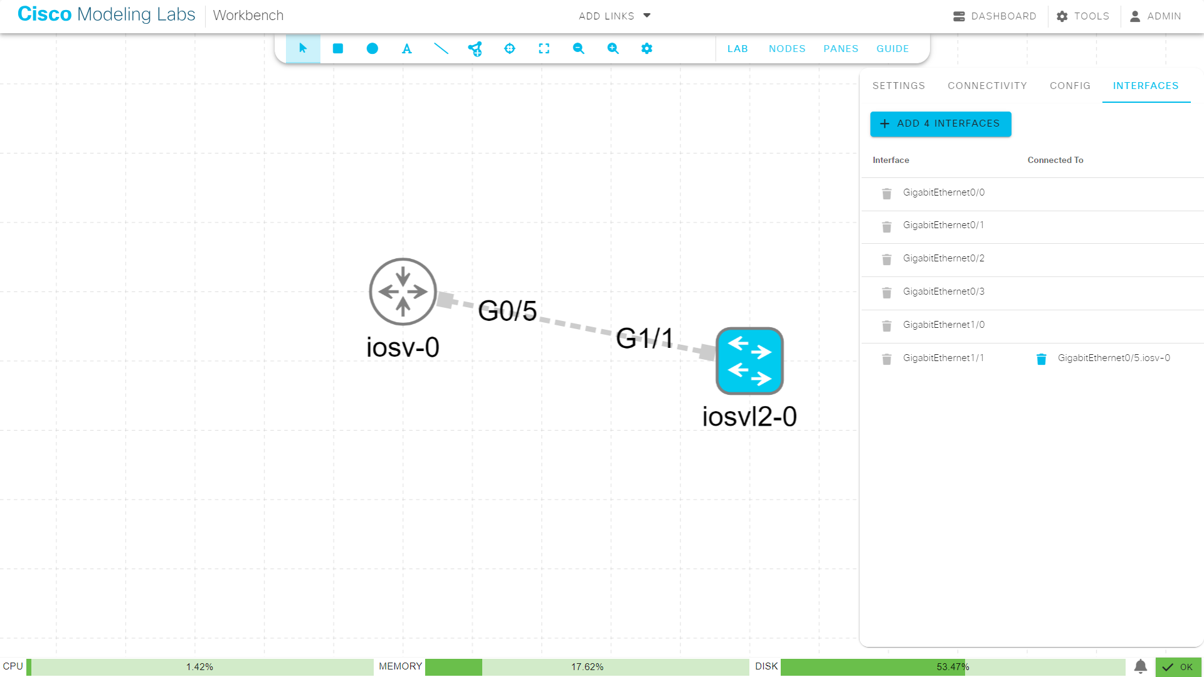The image size is (1204, 677).
Task: Open the TOOLS menu in the header
Action: click(x=1082, y=16)
